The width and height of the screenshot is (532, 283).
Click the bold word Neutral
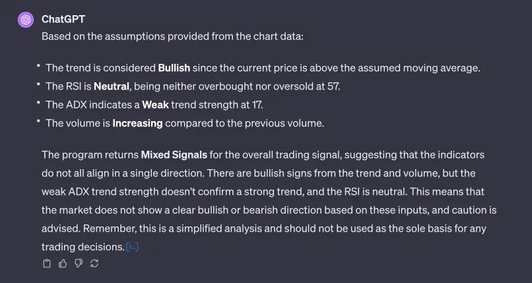tap(111, 86)
